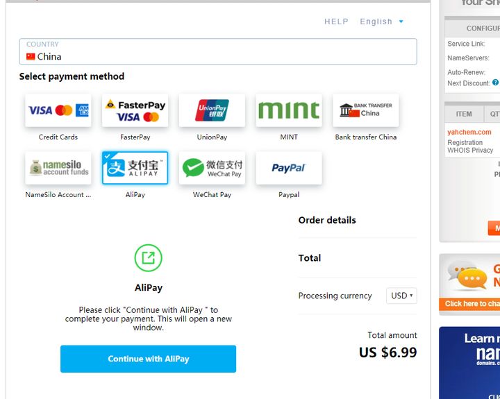Screen dimensions: 500x399
Task: Click the ITEM column header
Action: pyautogui.click(x=464, y=114)
